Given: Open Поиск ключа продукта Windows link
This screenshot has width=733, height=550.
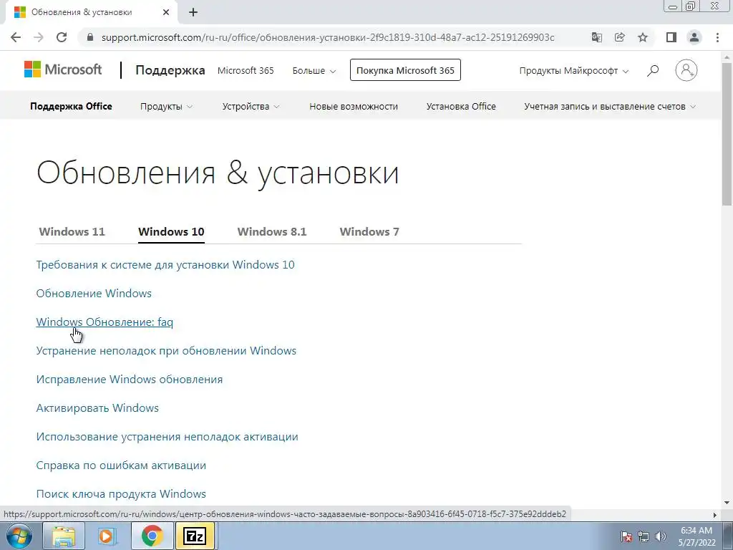Looking at the screenshot, I should 121,494.
